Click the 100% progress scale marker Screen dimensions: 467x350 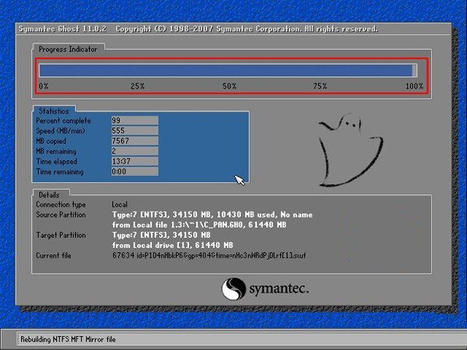(x=414, y=86)
